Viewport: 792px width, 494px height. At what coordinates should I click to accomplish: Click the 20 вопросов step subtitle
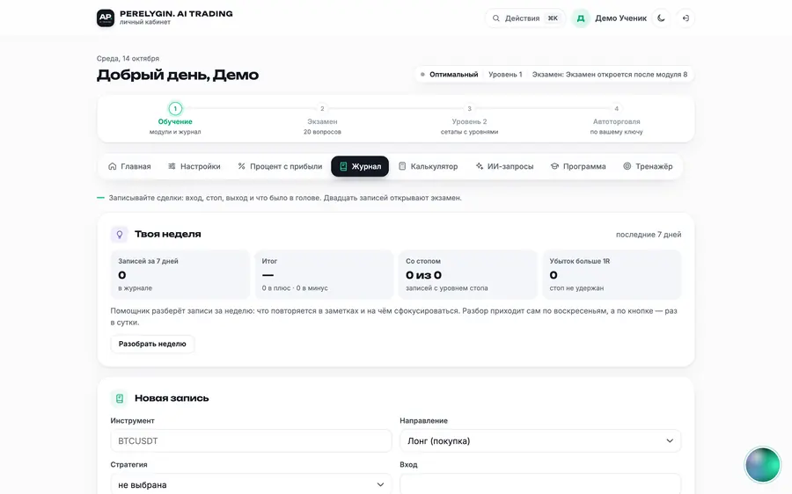pos(322,132)
